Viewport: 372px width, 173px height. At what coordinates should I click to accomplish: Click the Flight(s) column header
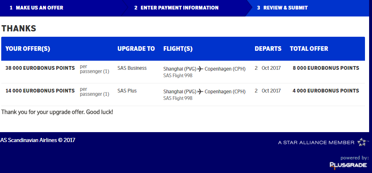coord(178,49)
